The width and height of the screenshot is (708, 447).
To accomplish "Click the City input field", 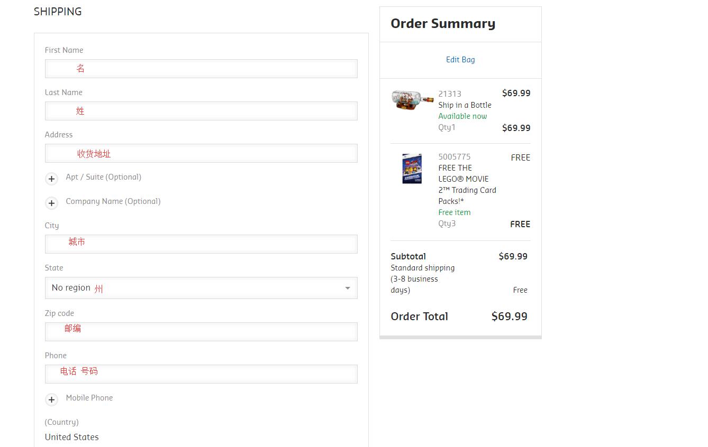I will coord(201,244).
